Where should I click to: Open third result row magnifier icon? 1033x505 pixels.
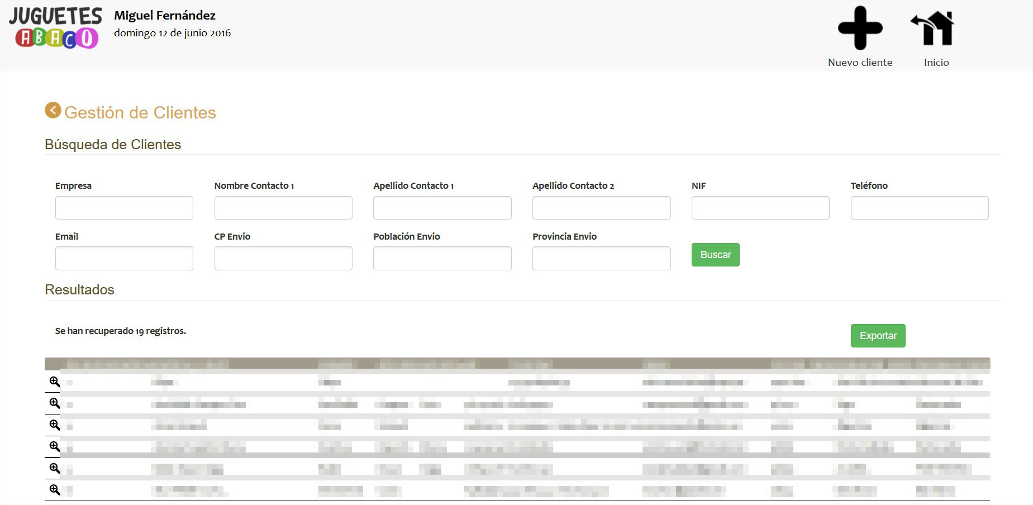54,425
